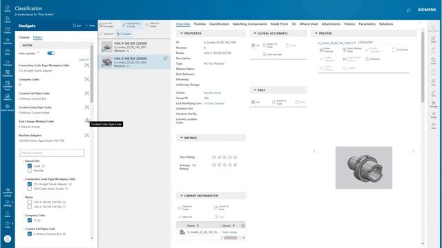
Task: Check the HSK A 100 EM 25X100 filter checkbox
Action: click(x=30, y=207)
